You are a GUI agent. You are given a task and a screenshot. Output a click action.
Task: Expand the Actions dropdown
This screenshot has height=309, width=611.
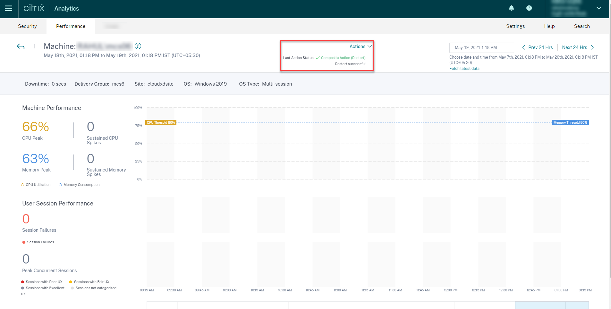pyautogui.click(x=361, y=46)
